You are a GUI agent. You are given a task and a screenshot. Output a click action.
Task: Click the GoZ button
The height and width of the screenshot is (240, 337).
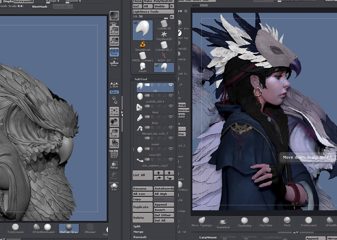coord(137,6)
